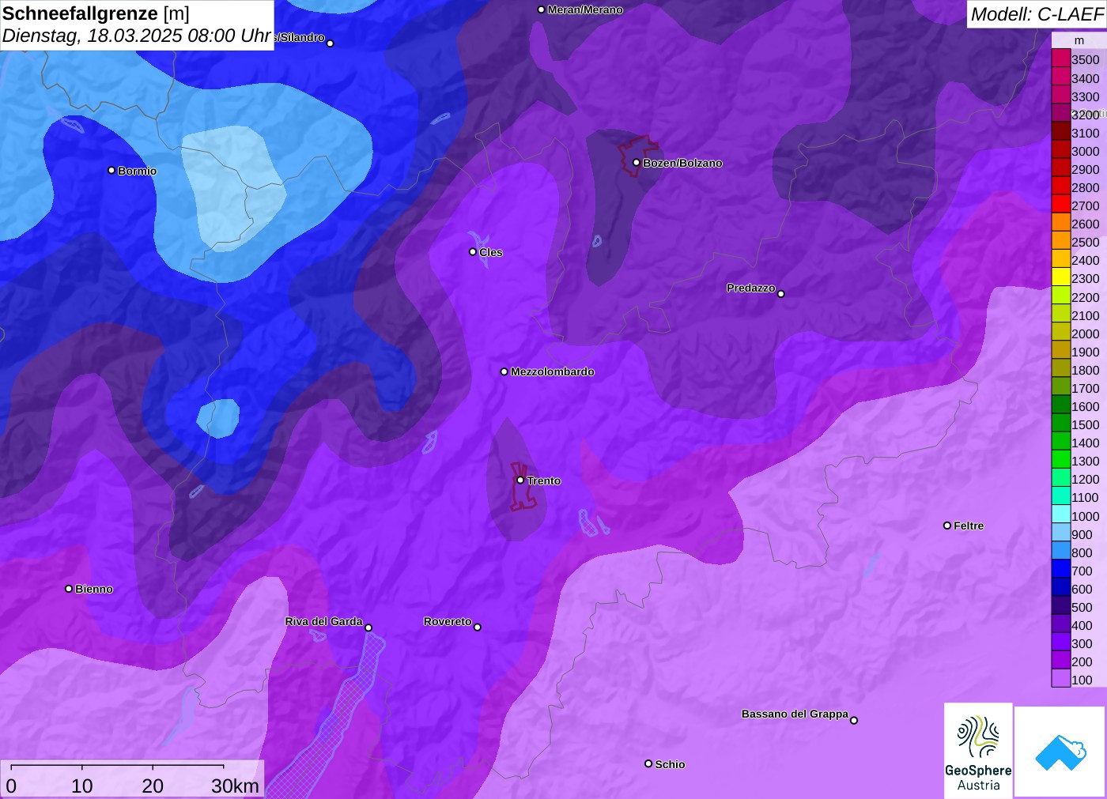
Task: Click the 1500 m green legend swatch
Action: [x=1061, y=423]
